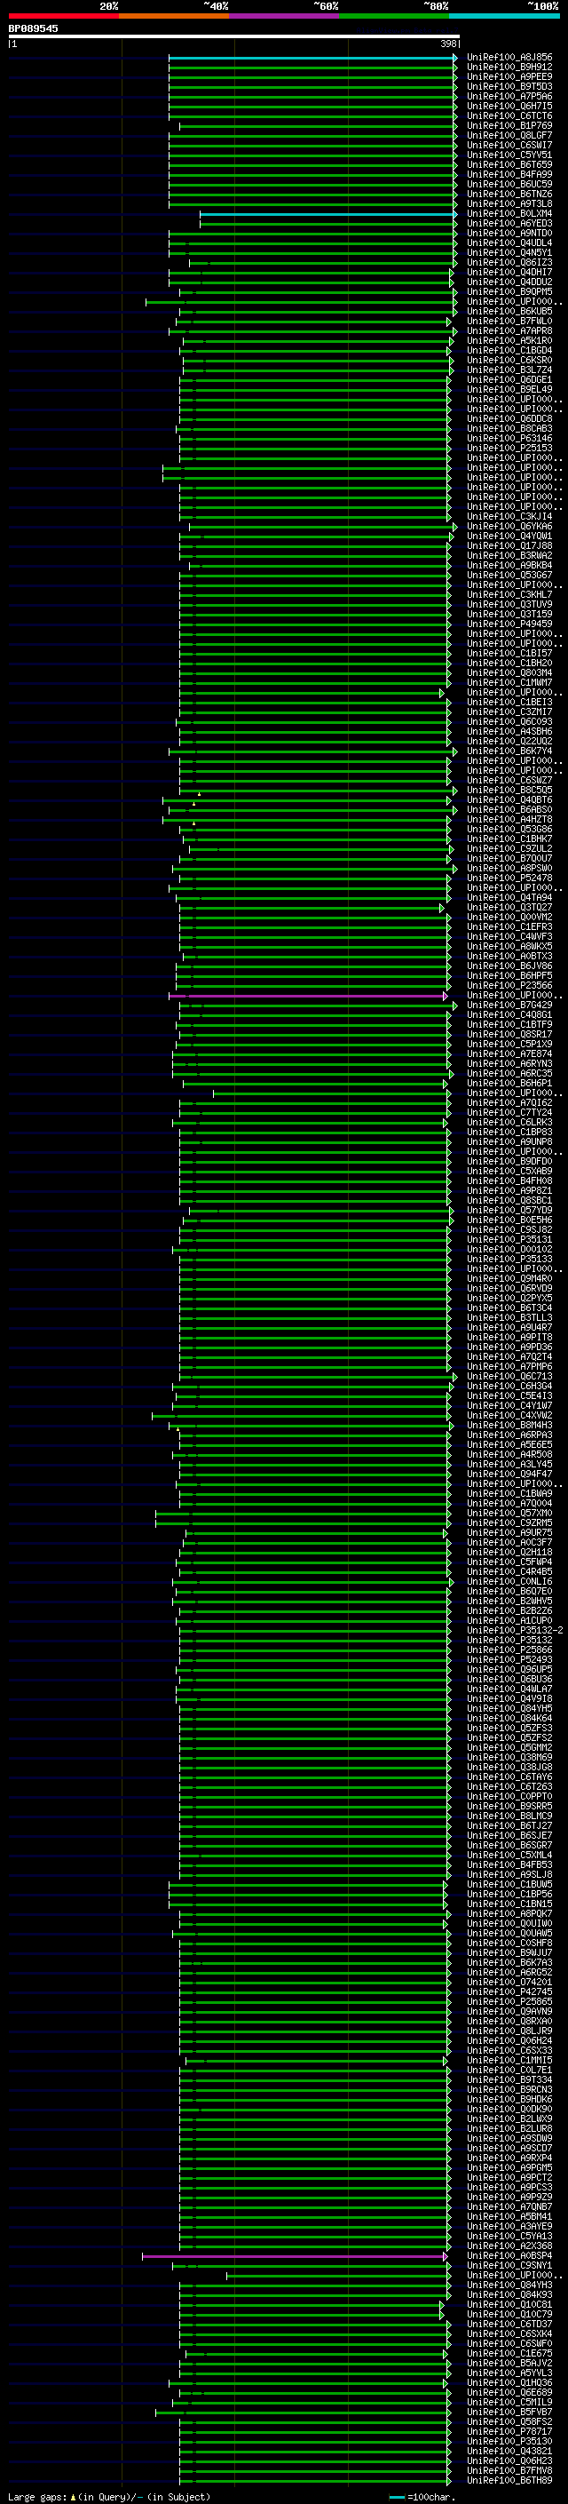This screenshot has height=2504, width=568.
Task: Click label UniRef100_Q4YQW1
Action: point(509,536)
